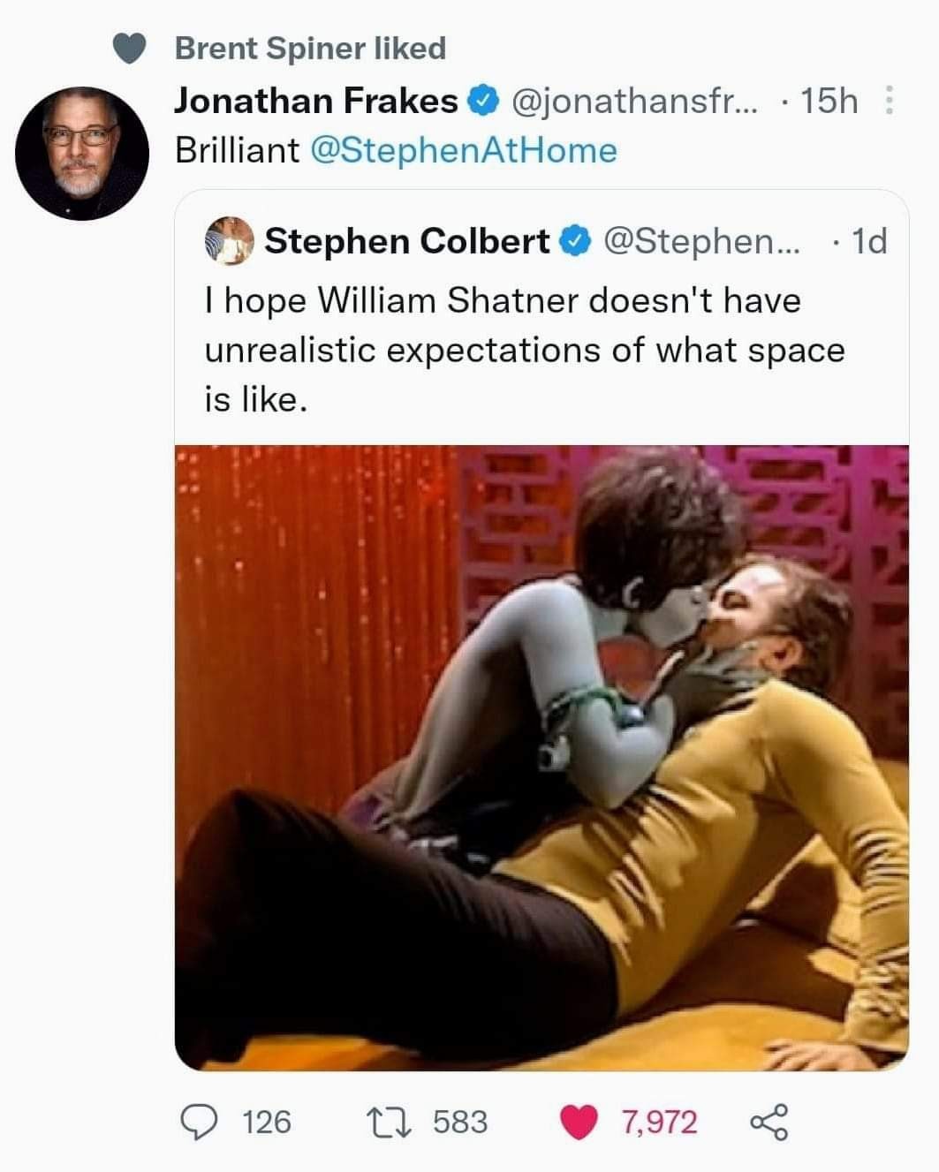This screenshot has height=1172, width=939.
Task: Click the Stephen Colbert display name
Action: pos(406,240)
